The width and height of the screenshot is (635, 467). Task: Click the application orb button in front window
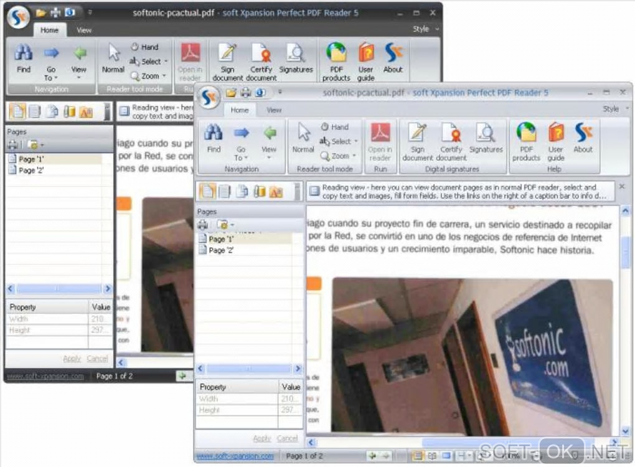(209, 97)
